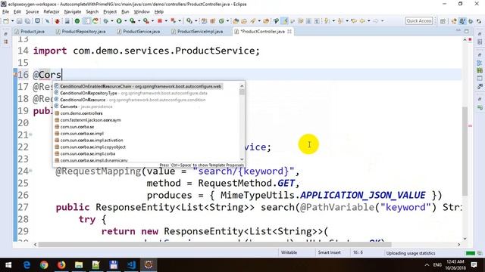
Task: Click the editor vertical scrollbar
Action: coord(465,151)
